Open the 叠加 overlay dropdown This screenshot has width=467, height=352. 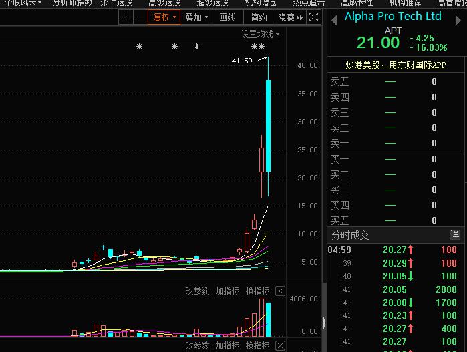click(x=196, y=17)
